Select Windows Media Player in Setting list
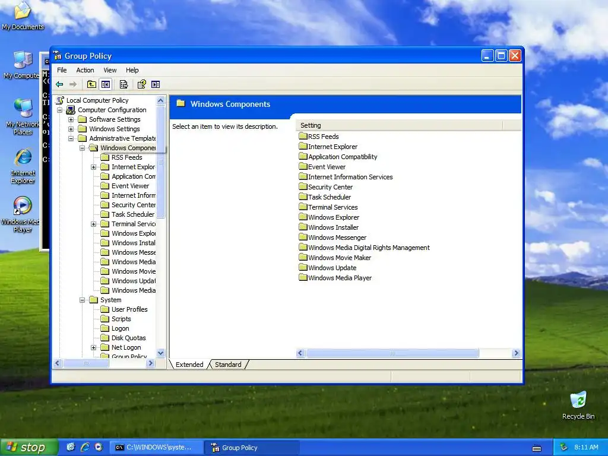The height and width of the screenshot is (456, 608). pyautogui.click(x=335, y=278)
